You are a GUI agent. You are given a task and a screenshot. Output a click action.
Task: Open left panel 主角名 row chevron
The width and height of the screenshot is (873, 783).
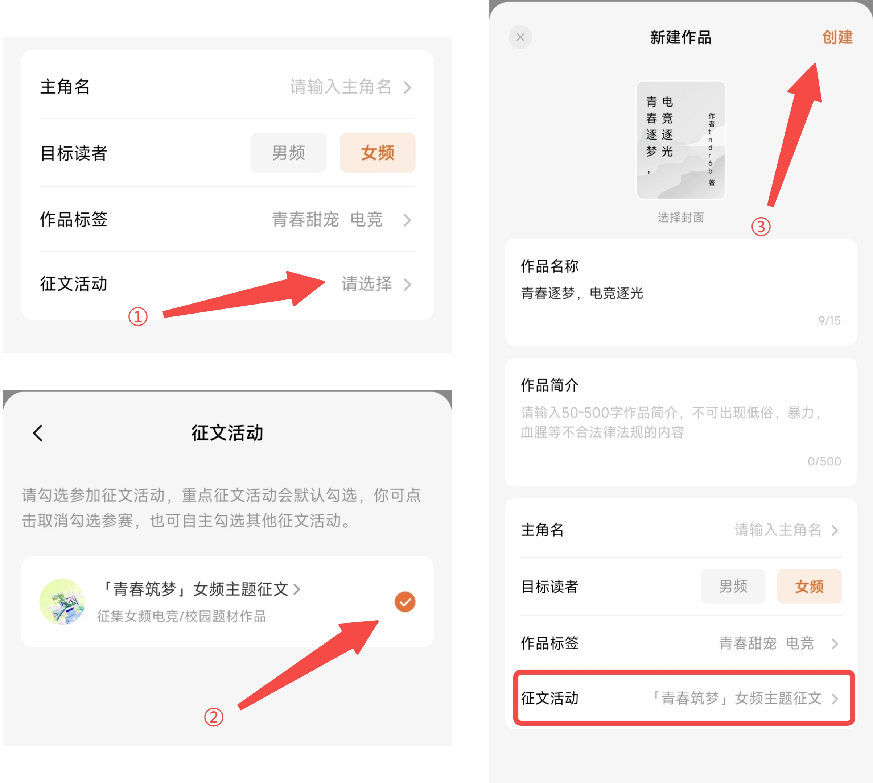(407, 87)
